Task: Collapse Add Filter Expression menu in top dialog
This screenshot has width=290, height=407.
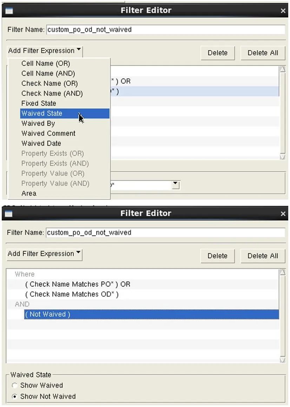Action: (45, 51)
